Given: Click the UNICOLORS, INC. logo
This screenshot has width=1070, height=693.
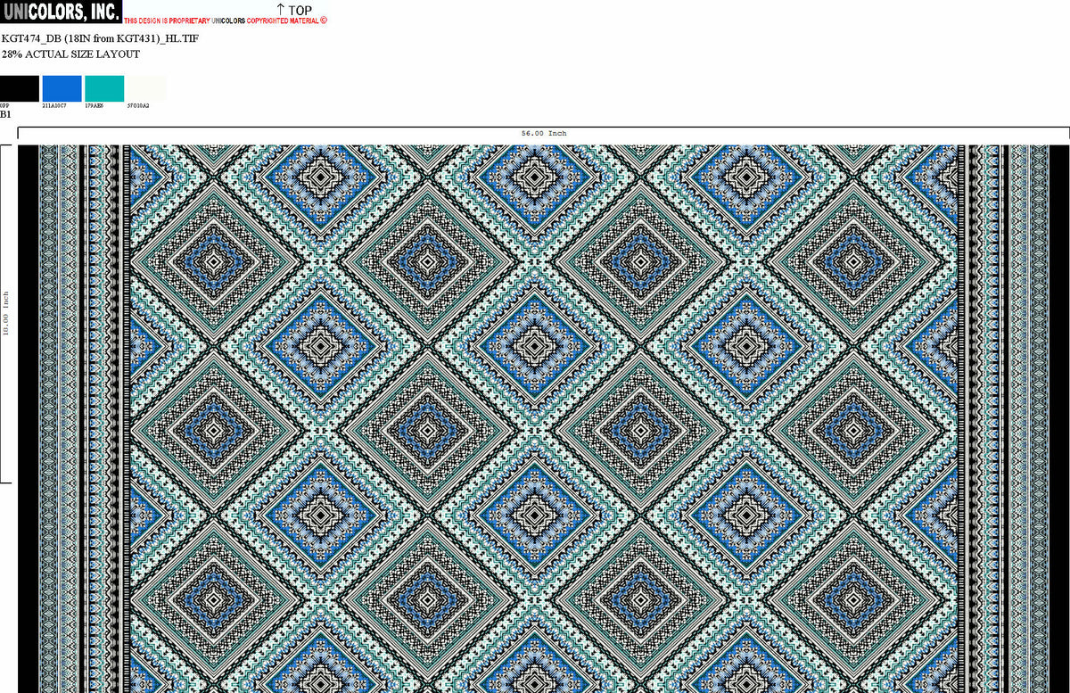Looking at the screenshot, I should [60, 12].
